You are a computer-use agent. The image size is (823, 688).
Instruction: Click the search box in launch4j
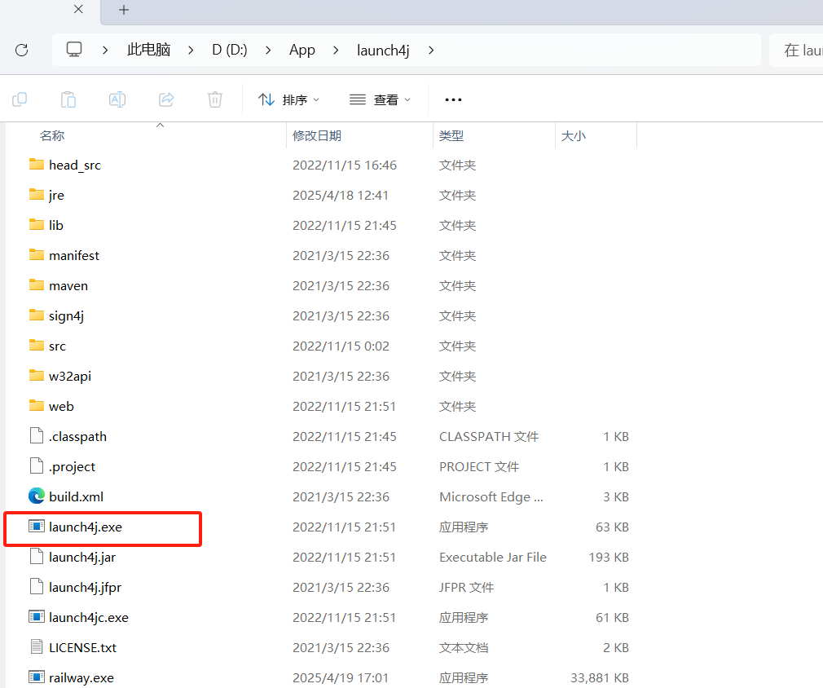pos(796,51)
